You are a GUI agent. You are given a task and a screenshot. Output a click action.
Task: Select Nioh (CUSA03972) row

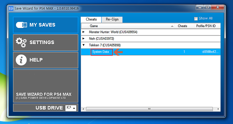(x=151, y=39)
